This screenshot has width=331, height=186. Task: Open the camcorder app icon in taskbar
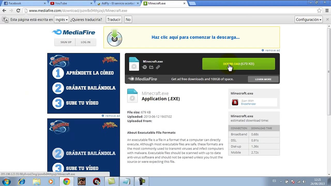[x=142, y=181]
